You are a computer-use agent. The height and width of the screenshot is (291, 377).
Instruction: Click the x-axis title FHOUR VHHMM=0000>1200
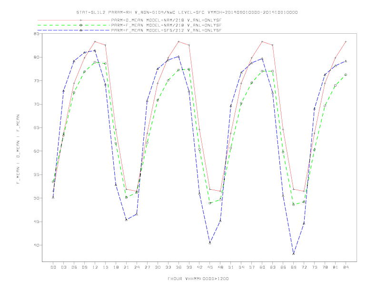click(x=198, y=279)
